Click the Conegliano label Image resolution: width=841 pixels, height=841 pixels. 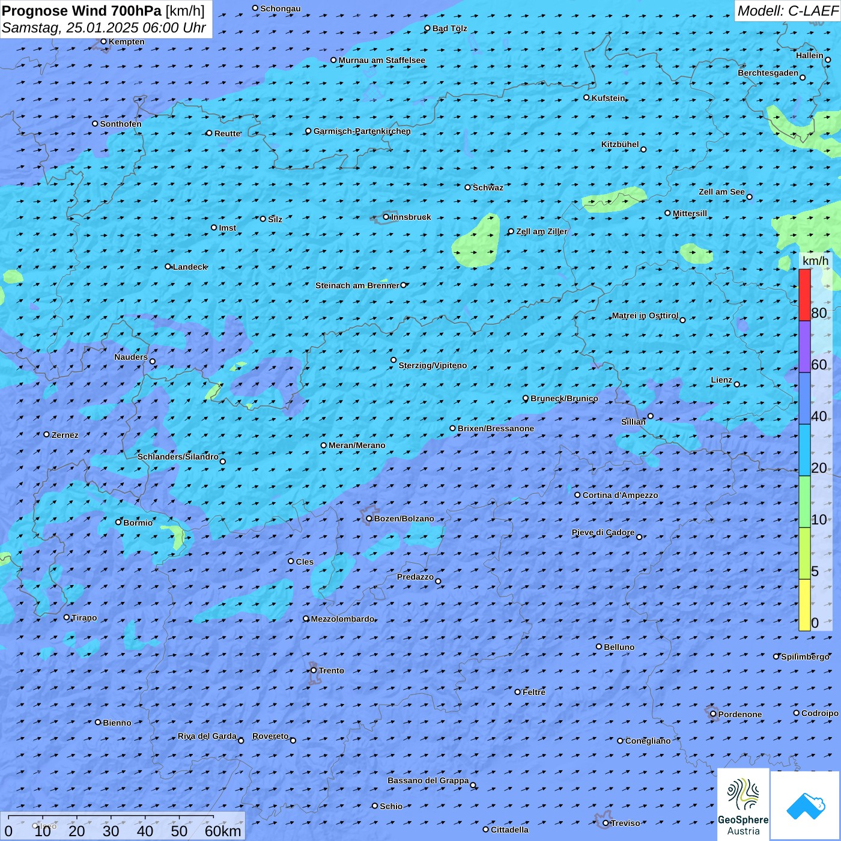click(x=648, y=741)
